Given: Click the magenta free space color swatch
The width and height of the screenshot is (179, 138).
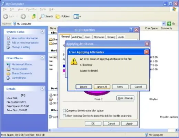Looking at the screenshot, I should (x=64, y=70).
